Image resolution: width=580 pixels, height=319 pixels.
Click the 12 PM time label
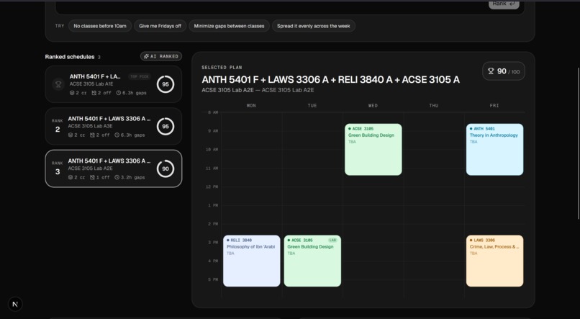(212, 187)
